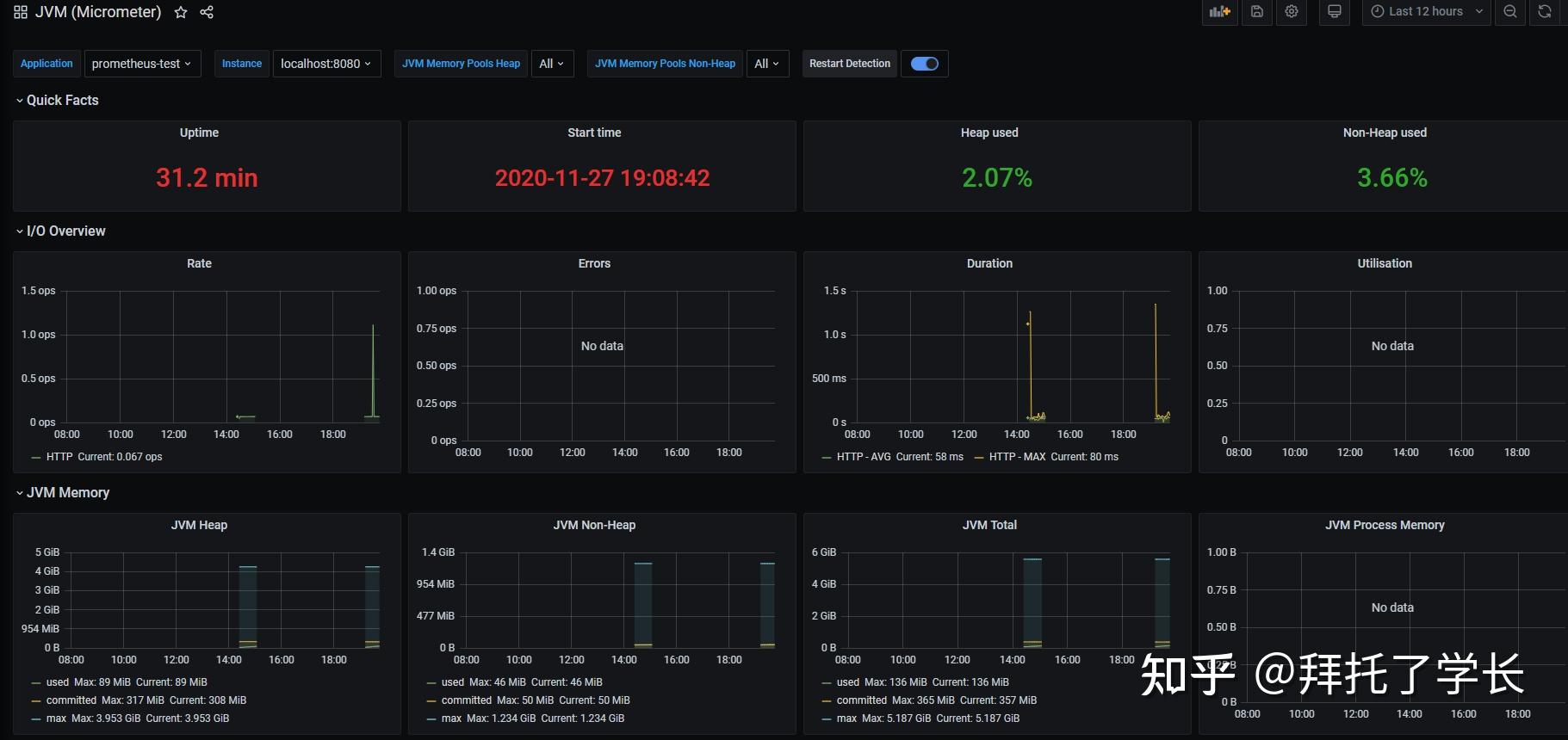Open the Last 12 hours time picker

pos(1426,12)
